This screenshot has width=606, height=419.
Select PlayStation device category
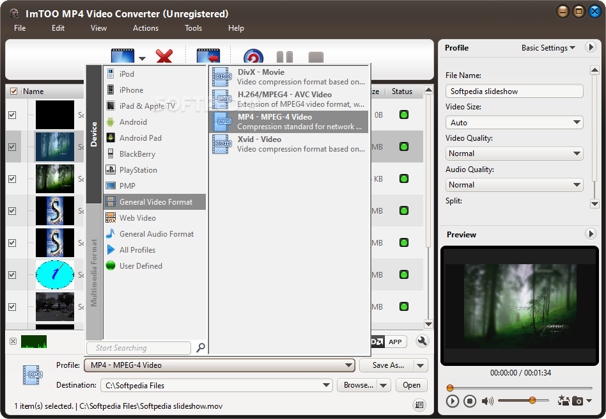(x=155, y=170)
